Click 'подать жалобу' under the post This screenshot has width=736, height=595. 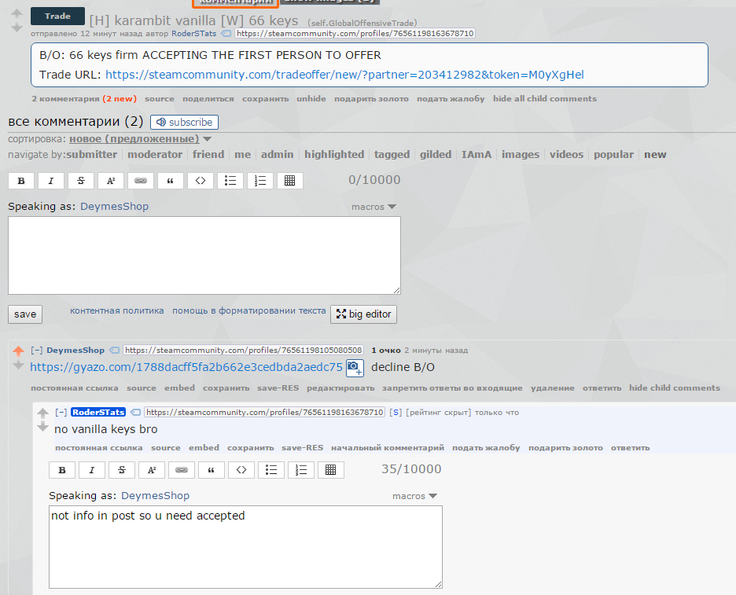pyautogui.click(x=451, y=98)
